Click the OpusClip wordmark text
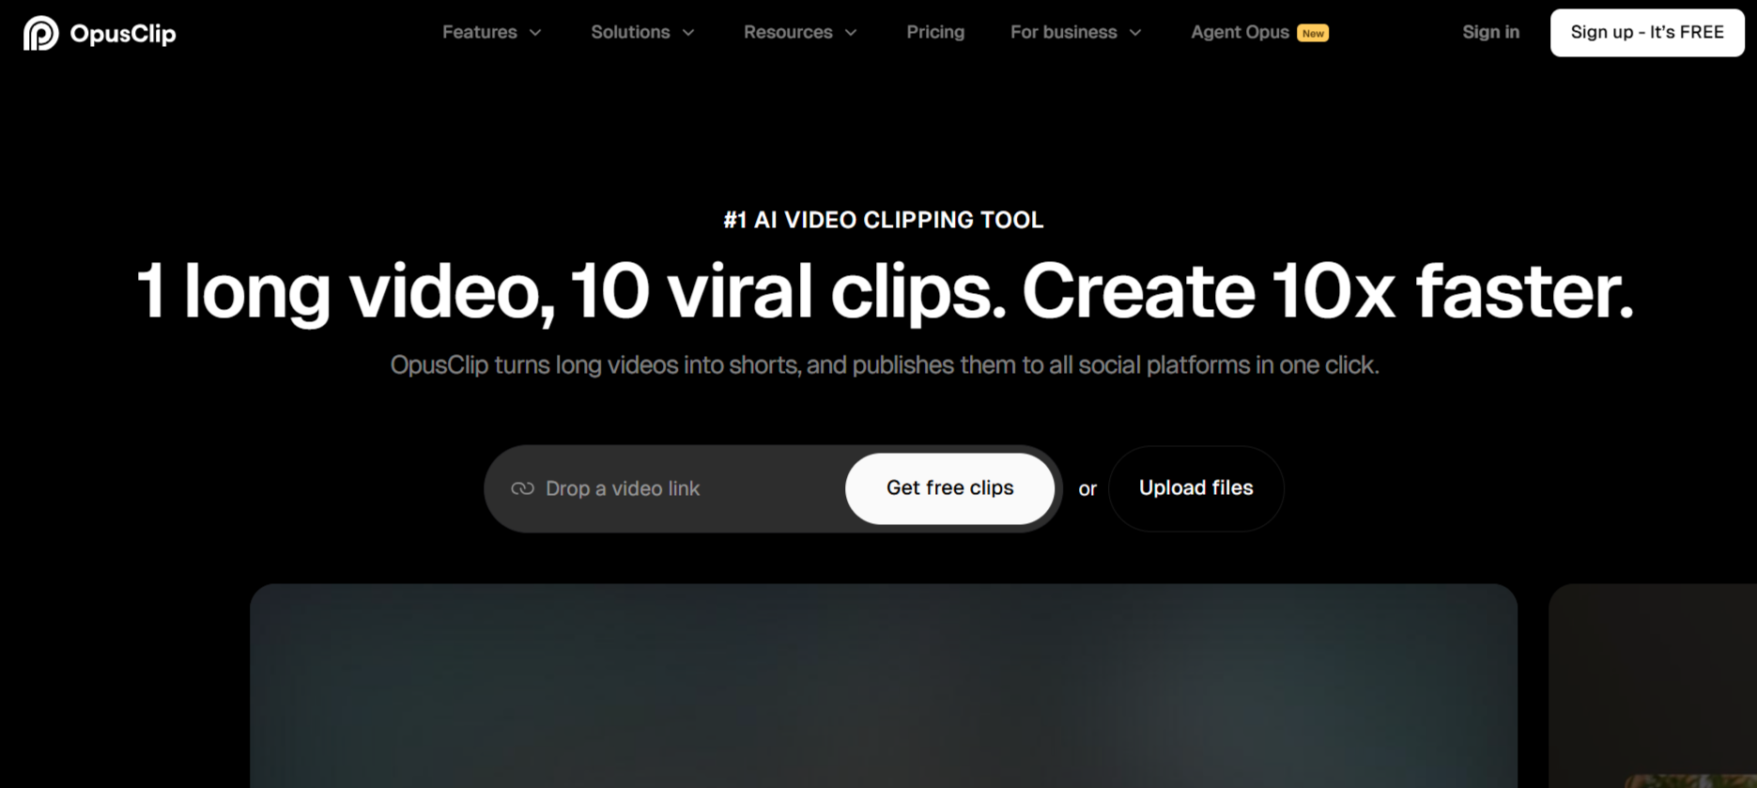This screenshot has width=1757, height=788. [123, 34]
